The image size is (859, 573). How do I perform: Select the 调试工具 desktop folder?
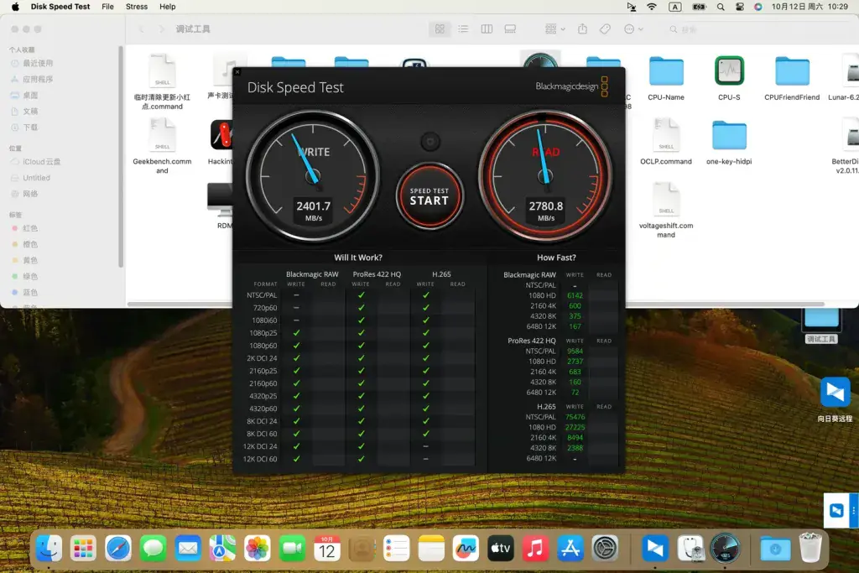[x=821, y=326]
